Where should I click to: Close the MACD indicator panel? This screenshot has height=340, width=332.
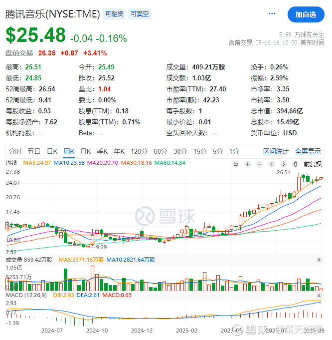[x=319, y=296]
